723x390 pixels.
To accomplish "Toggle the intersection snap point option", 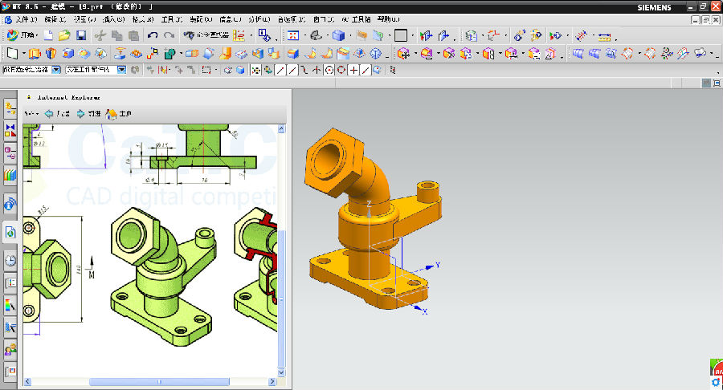I will pyautogui.click(x=317, y=70).
